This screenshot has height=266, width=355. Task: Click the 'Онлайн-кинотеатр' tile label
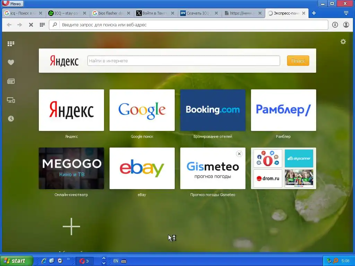tap(71, 195)
